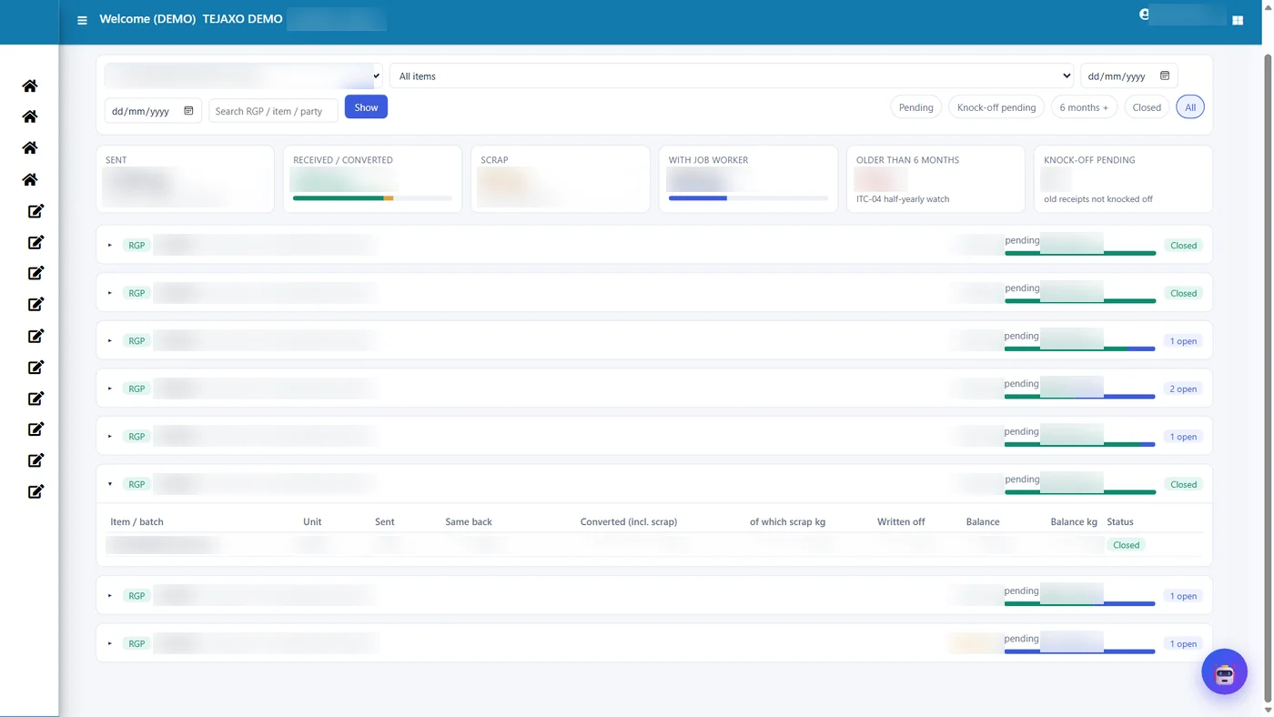Click the 2 open status badge
The height and width of the screenshot is (717, 1274).
pos(1183,389)
